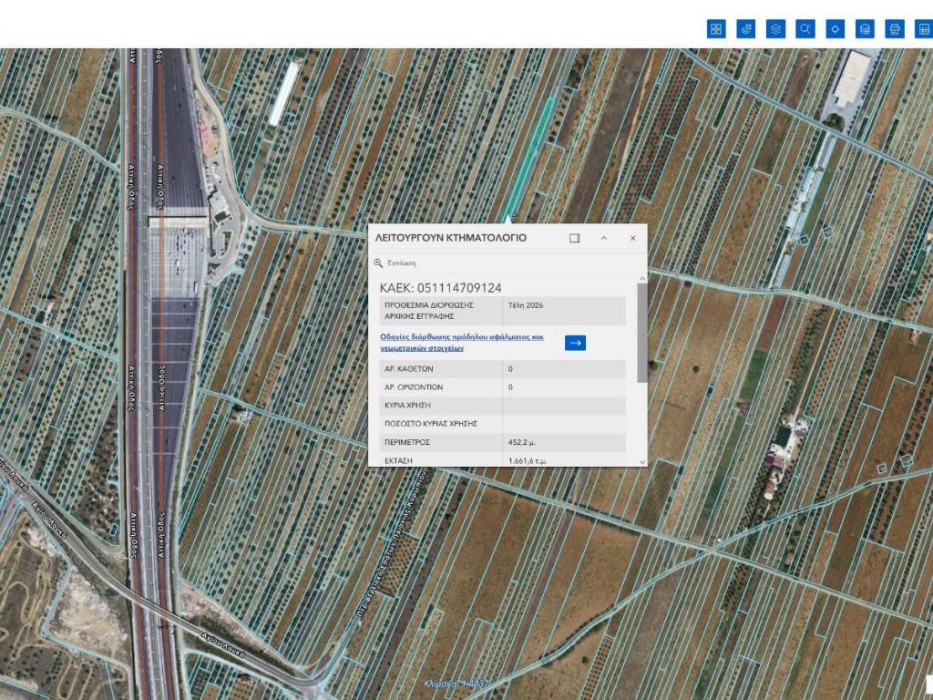933x700 pixels.
Task: Click the KAEK 051114709124 title
Action: [x=440, y=288]
